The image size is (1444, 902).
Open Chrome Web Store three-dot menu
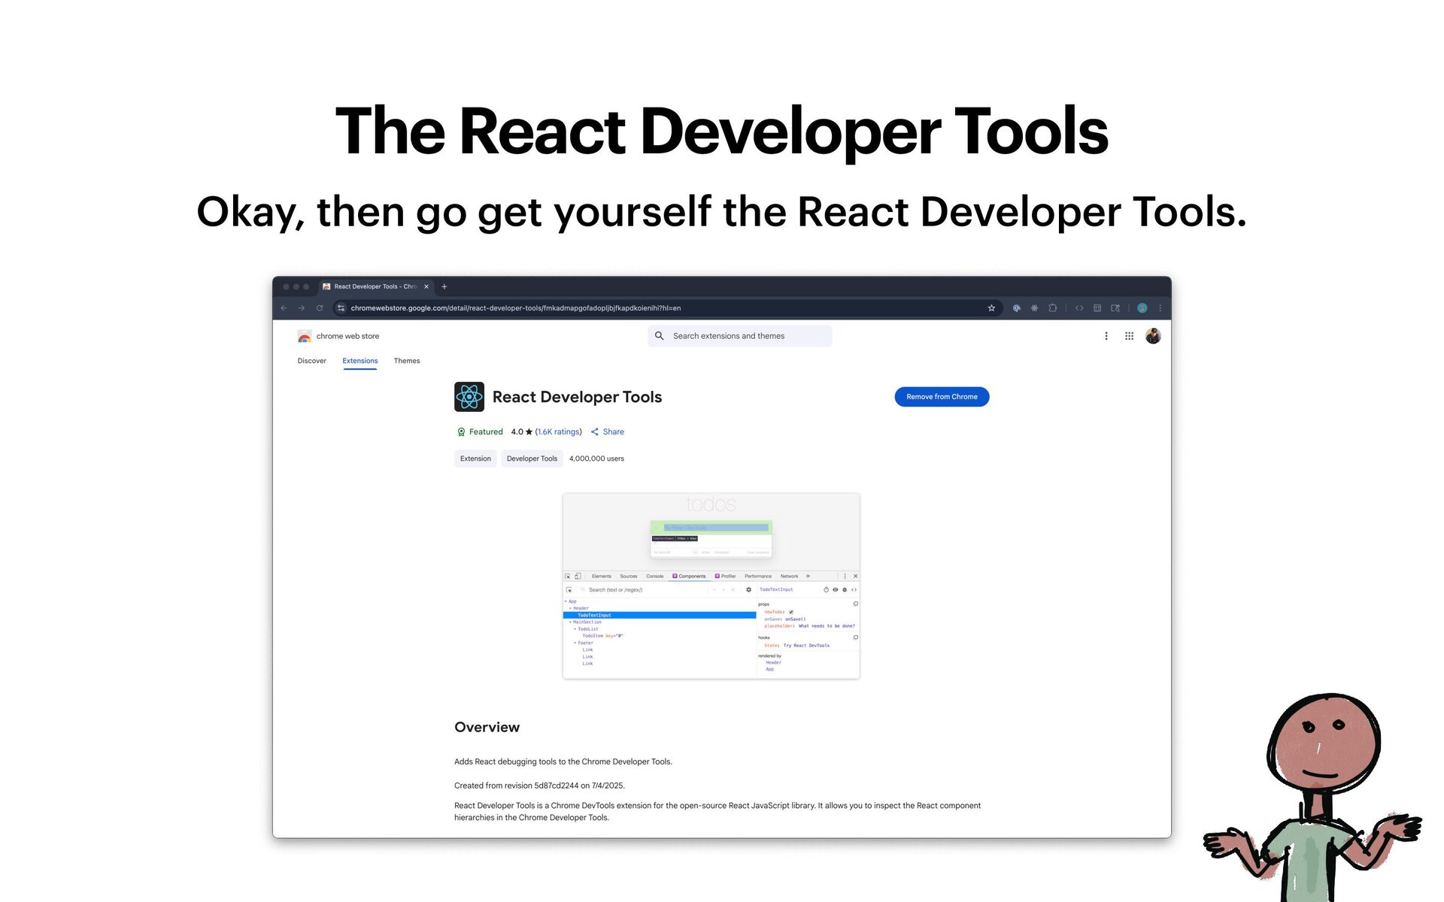click(x=1106, y=336)
